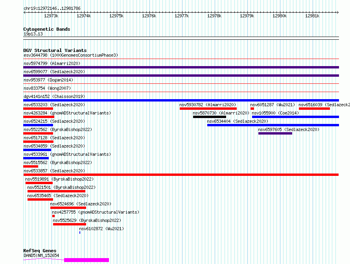Select the dgv4141n152 (Chaisson2019) blue bar
Viewport: 350px width, 264px height.
[x=181, y=100]
